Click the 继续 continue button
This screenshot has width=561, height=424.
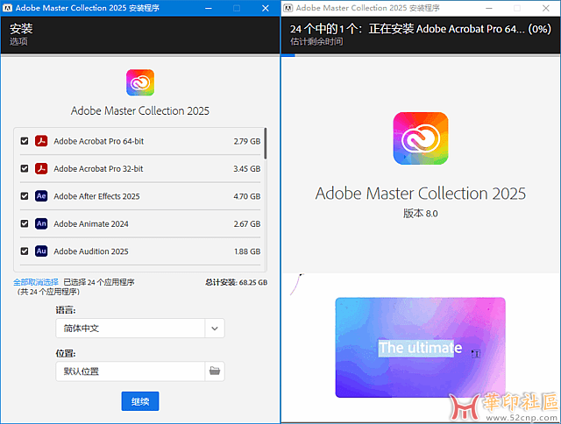click(x=140, y=401)
